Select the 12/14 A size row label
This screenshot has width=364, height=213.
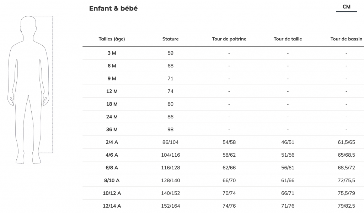pyautogui.click(x=112, y=206)
